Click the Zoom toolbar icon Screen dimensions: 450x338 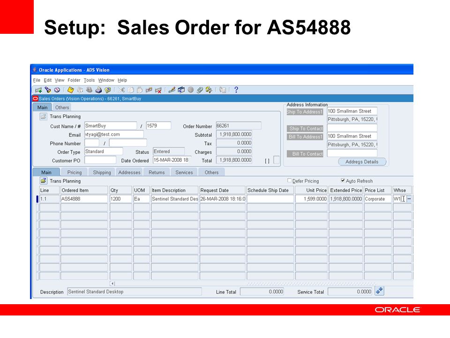tap(181, 90)
